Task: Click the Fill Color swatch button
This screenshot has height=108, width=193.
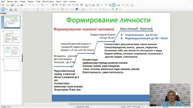Action: (x=16, y=9)
